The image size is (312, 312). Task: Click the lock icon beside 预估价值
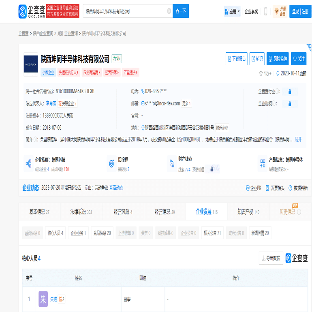click(212, 169)
